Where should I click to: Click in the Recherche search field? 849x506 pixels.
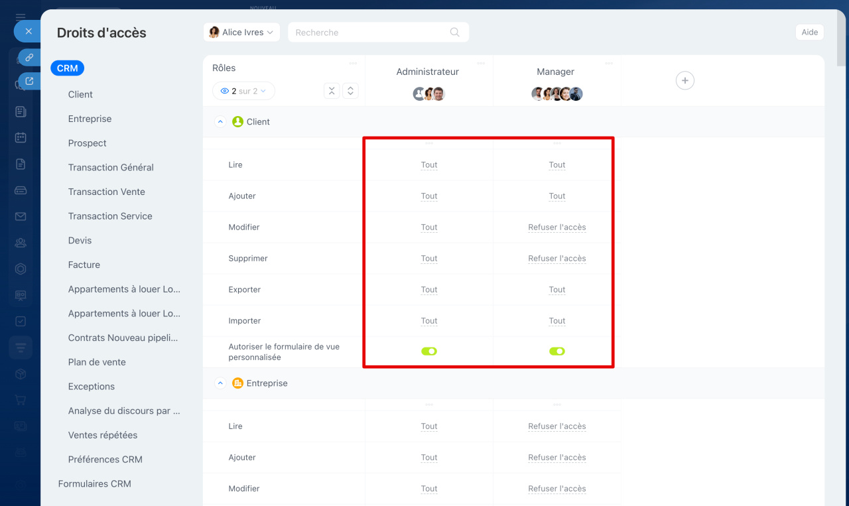(368, 32)
